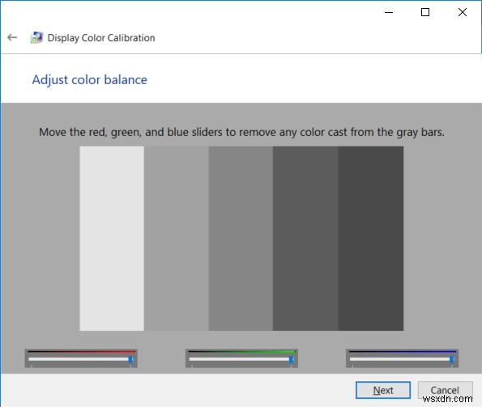Click the 'Move the red, green, and blue sliders' instruction
The height and width of the screenshot is (407, 482).
241,132
